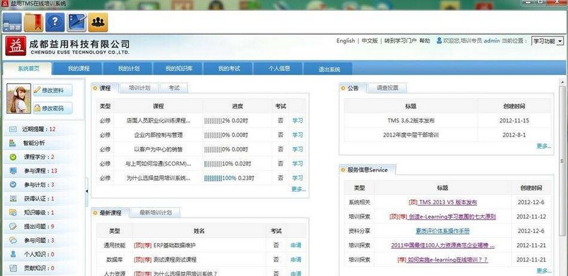This screenshot has width=568, height=276.
Task: Open the user group toolbar icon
Action: coord(98,22)
